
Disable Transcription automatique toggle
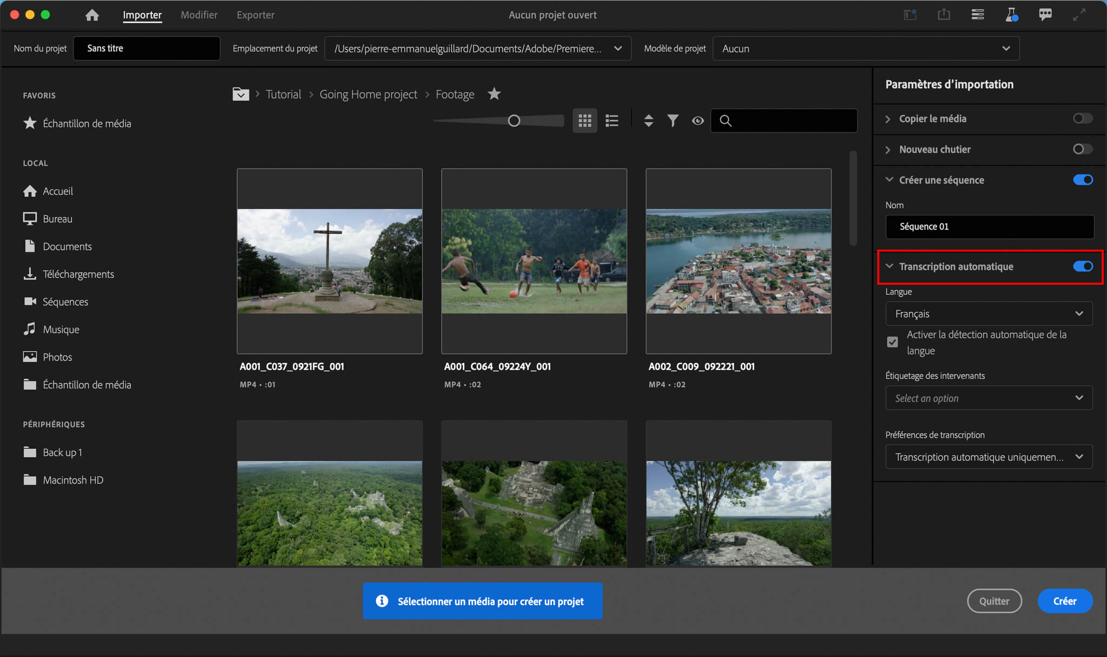[x=1083, y=266]
